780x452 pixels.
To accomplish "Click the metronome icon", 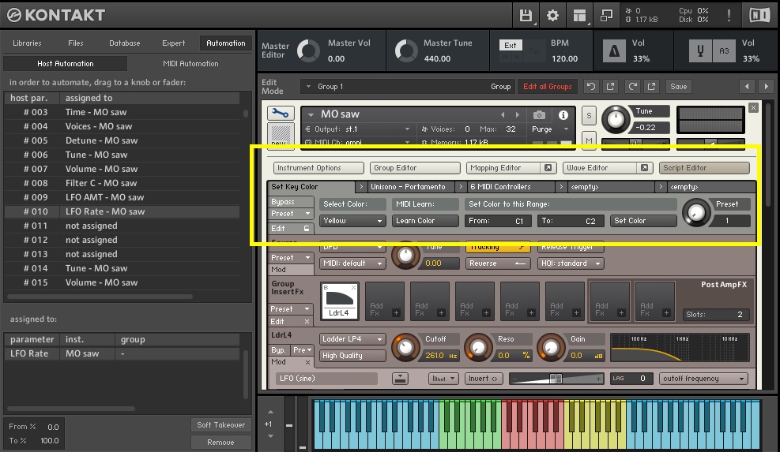I will click(x=614, y=50).
